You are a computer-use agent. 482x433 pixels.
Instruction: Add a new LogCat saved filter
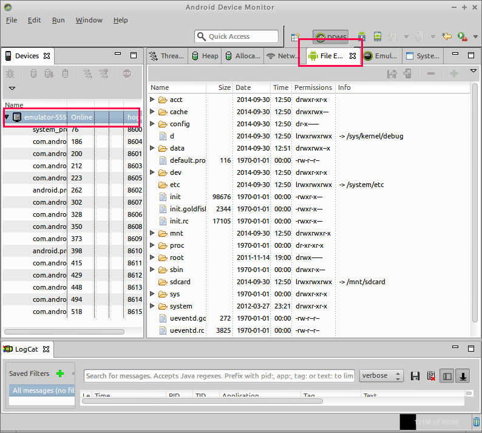point(60,373)
